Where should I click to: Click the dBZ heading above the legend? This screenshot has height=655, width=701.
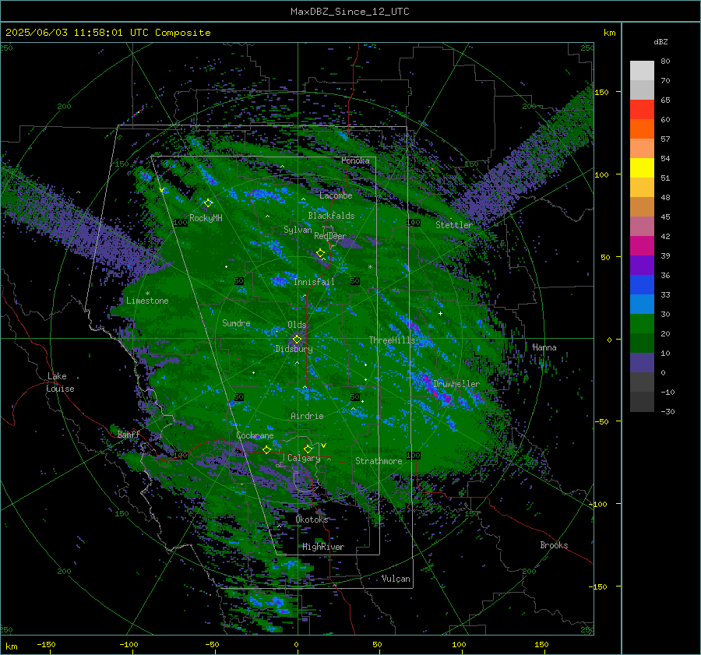(x=660, y=41)
